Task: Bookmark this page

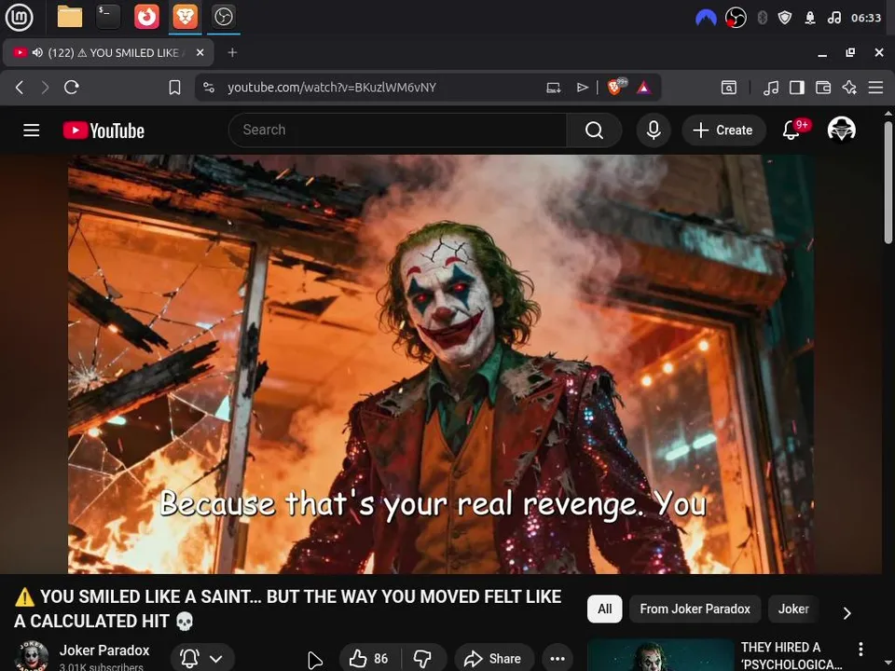Action: 174,88
